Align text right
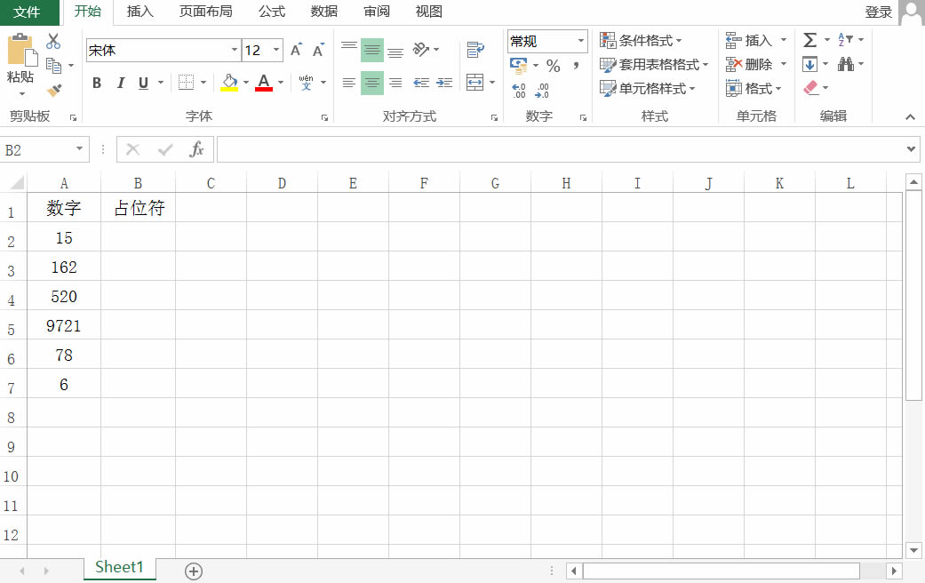The image size is (925, 583). (395, 83)
